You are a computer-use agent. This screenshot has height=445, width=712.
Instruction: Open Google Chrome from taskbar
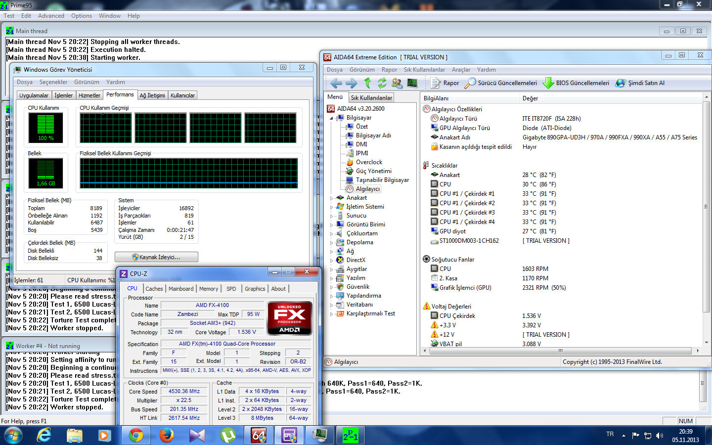coord(135,436)
